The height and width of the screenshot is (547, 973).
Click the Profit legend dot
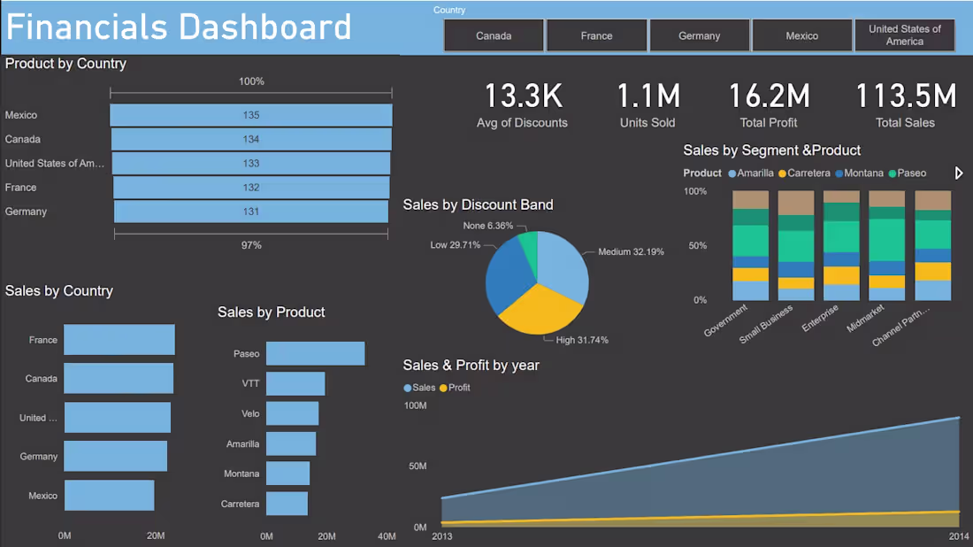(443, 388)
